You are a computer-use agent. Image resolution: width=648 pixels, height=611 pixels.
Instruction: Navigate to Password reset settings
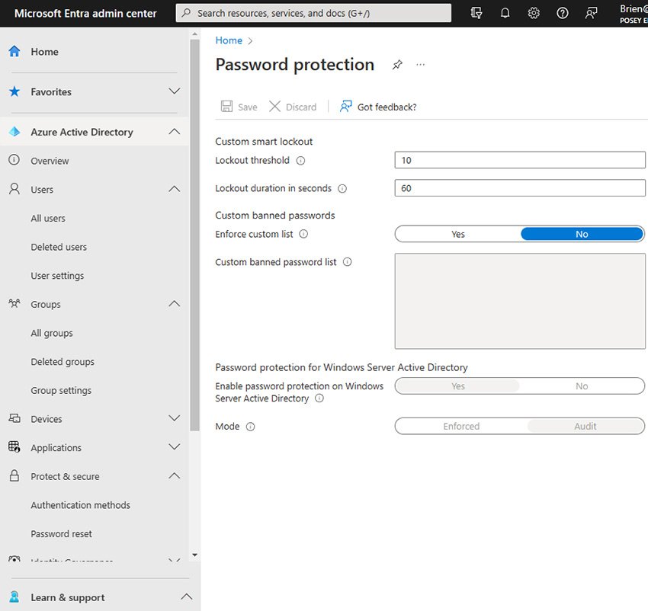coord(60,533)
